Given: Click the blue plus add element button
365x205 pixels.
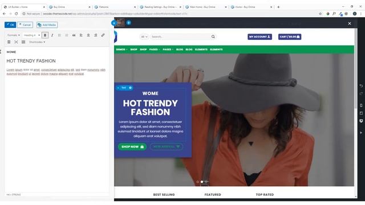Looking at the screenshot, I should [128, 23].
